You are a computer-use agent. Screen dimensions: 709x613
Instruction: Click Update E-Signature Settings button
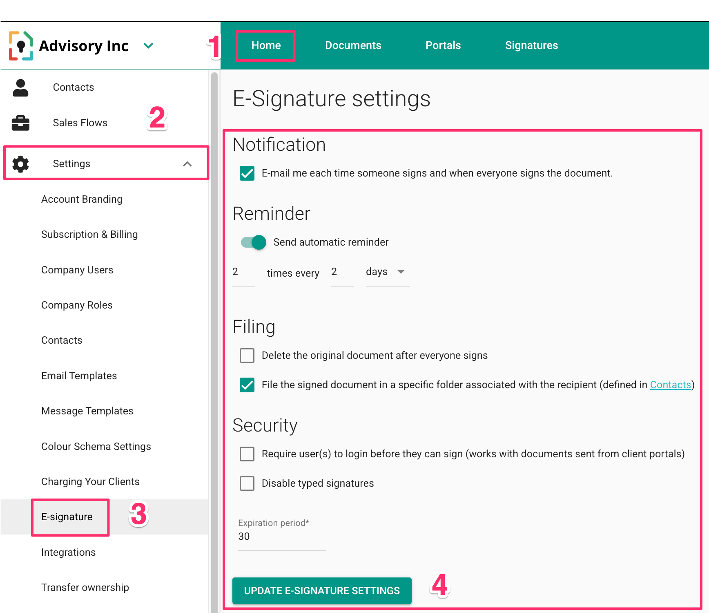322,591
